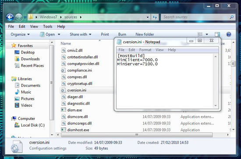Open Notepad's Format menu
The height and width of the screenshot is (159, 241).
(x=145, y=50)
